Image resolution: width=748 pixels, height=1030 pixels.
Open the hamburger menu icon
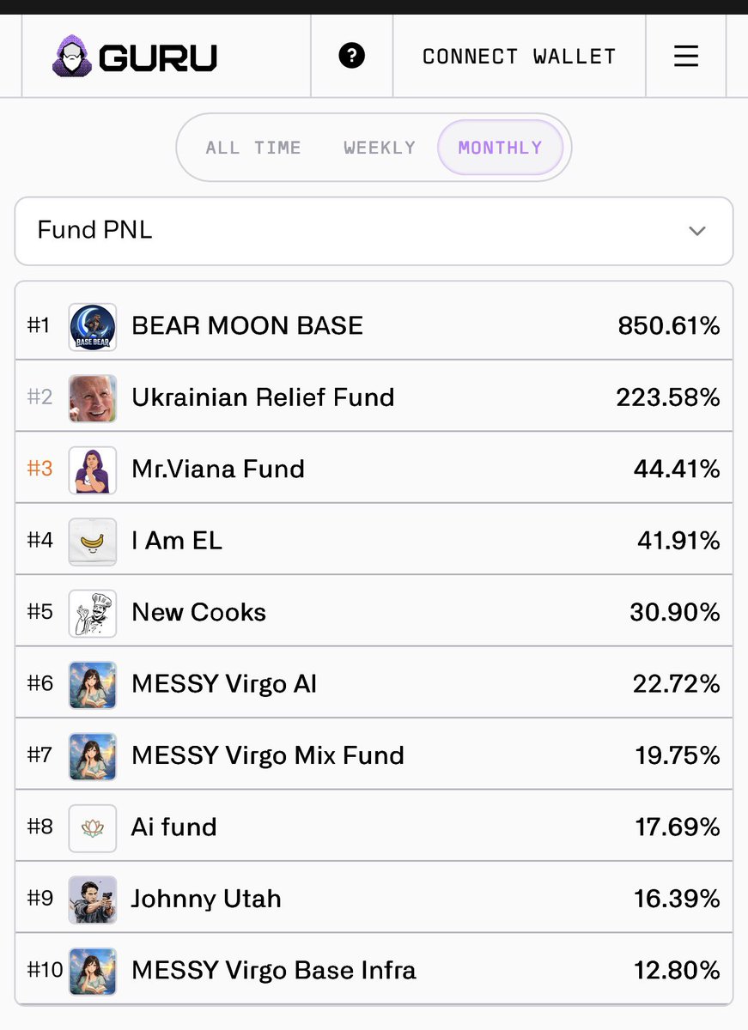point(685,57)
